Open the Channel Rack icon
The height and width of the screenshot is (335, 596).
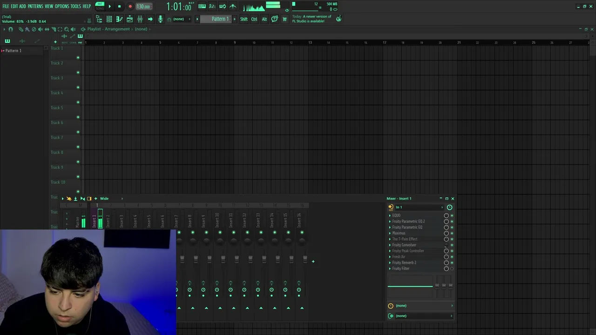click(109, 19)
